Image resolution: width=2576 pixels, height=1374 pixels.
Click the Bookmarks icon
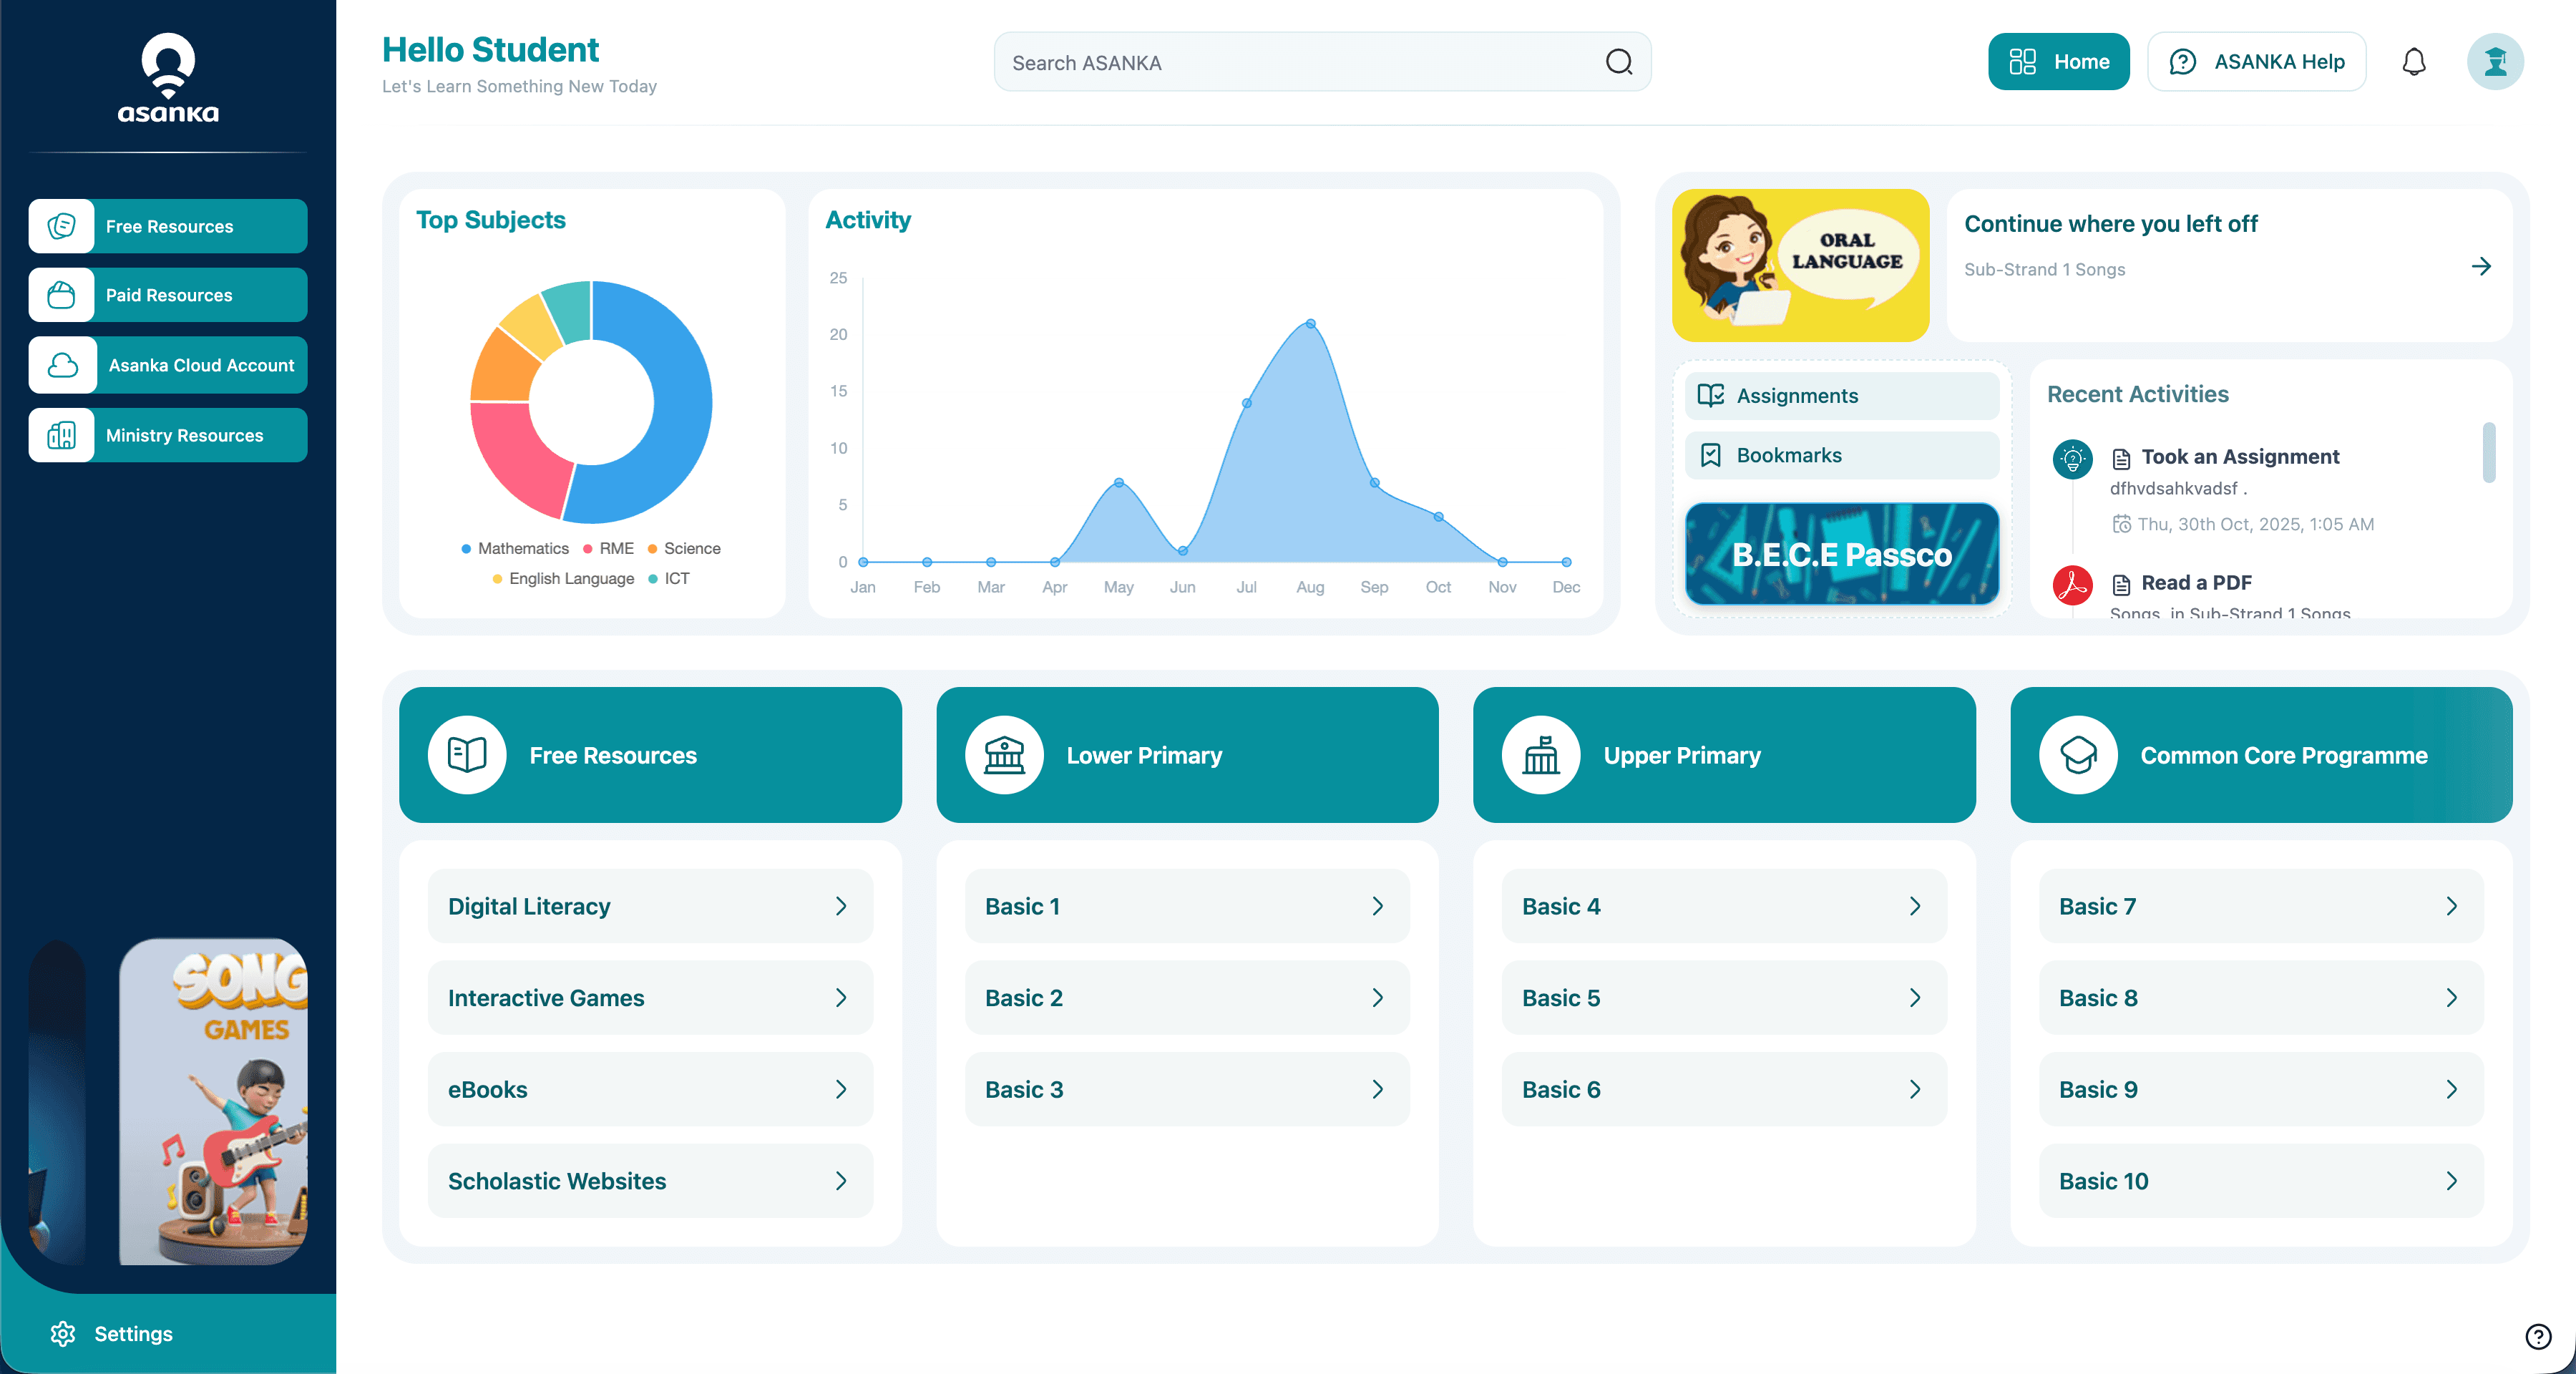point(1711,455)
